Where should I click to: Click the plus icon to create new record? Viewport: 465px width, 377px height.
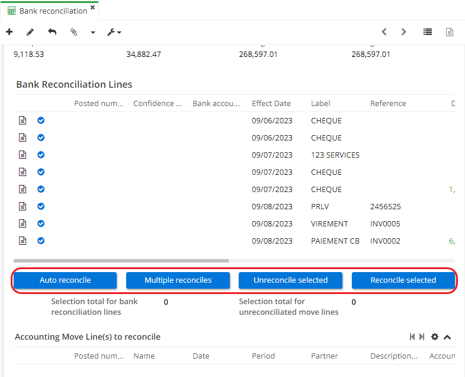9,32
